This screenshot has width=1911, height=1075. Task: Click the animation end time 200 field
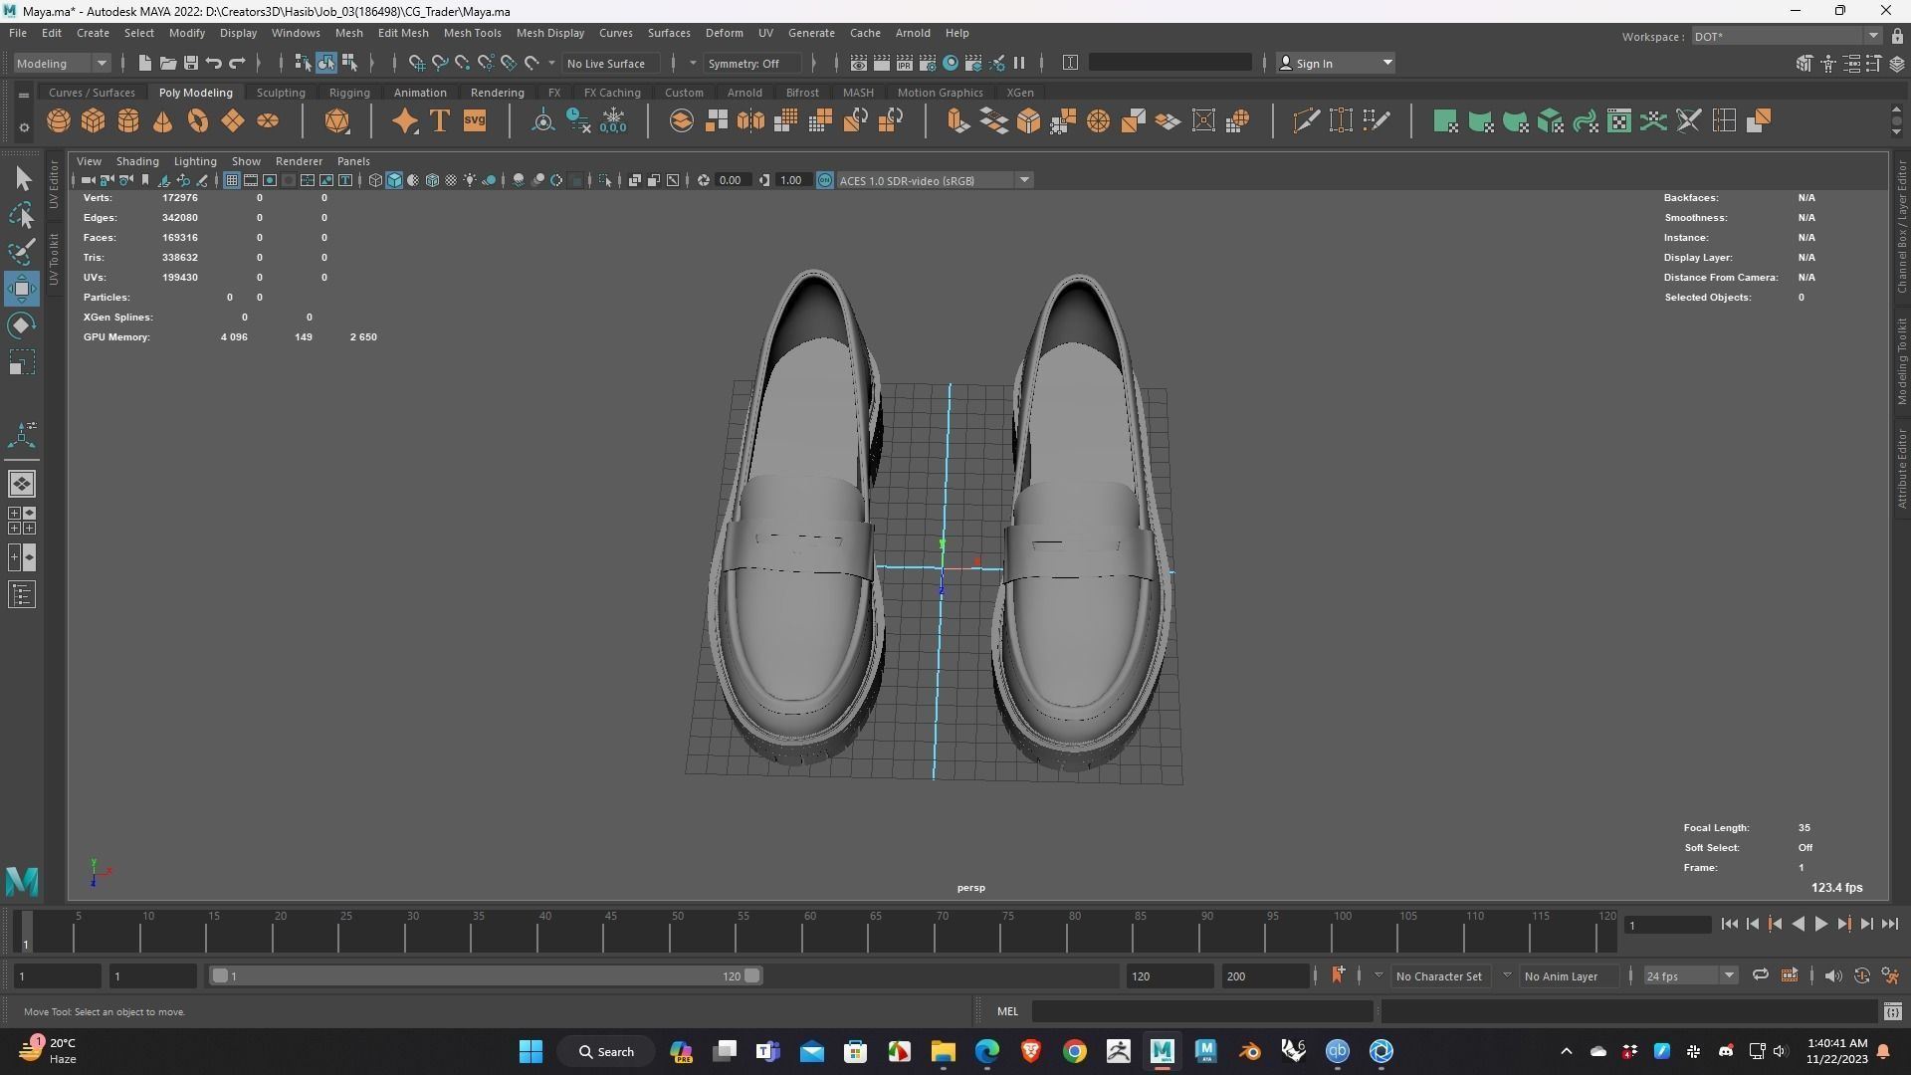(x=1265, y=975)
